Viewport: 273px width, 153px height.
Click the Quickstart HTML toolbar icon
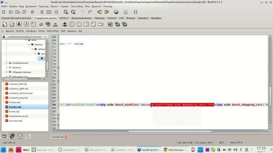pos(5,24)
